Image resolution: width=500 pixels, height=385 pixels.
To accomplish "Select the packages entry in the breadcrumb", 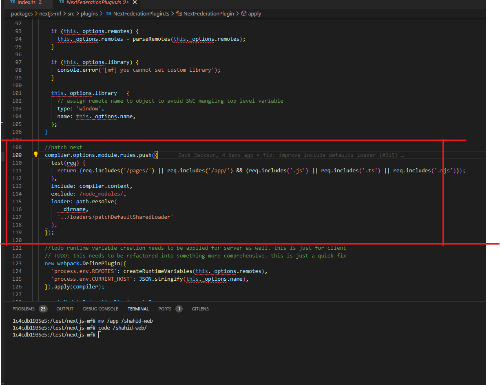I will click(x=22, y=13).
